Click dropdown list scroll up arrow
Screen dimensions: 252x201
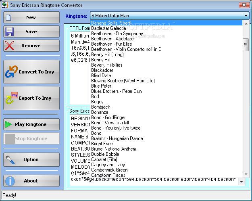(x=246, y=24)
